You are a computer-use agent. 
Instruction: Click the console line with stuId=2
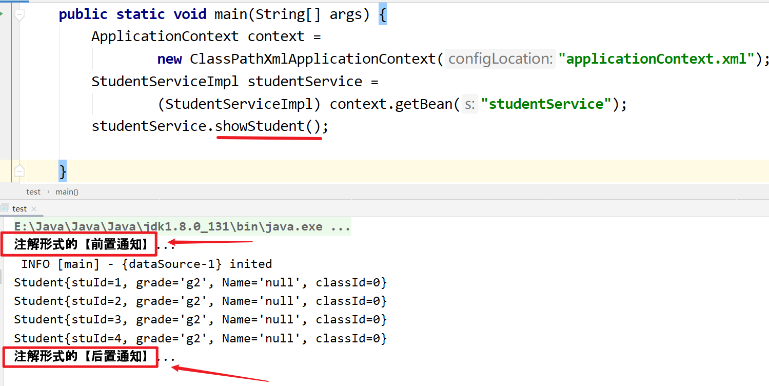[x=201, y=301]
